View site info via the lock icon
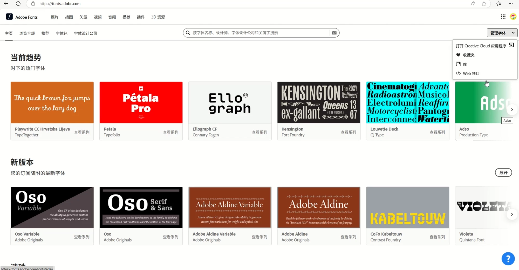This screenshot has height=270, width=519. 33,4
